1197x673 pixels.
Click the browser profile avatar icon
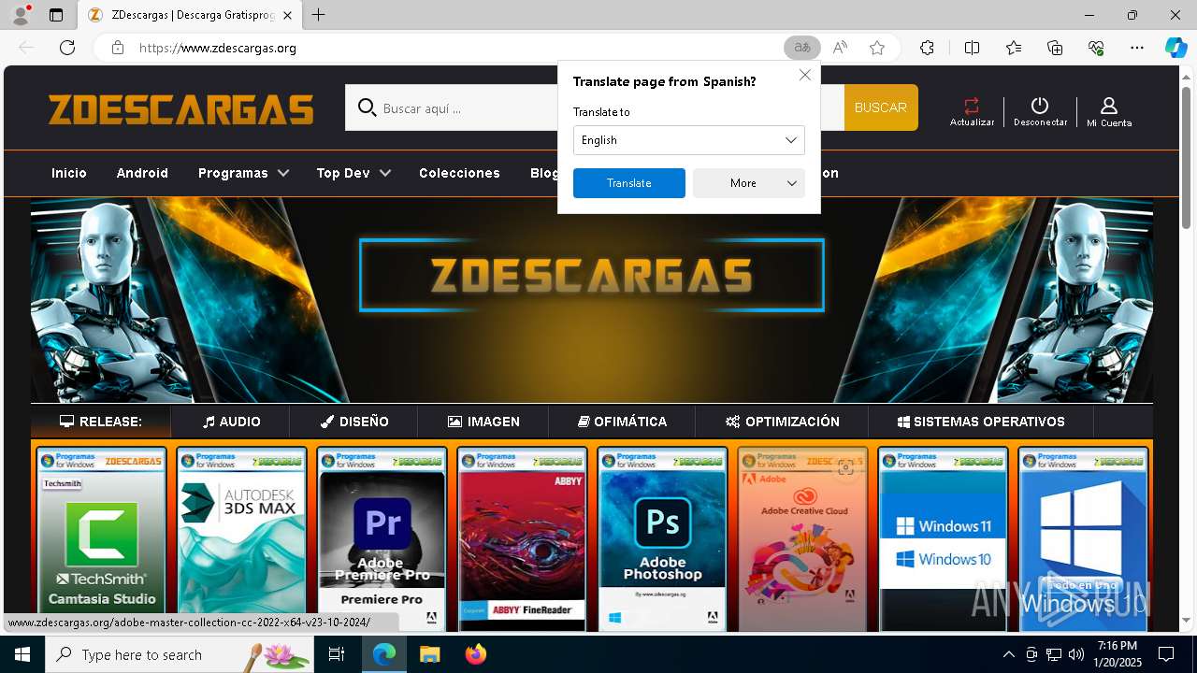click(x=21, y=15)
